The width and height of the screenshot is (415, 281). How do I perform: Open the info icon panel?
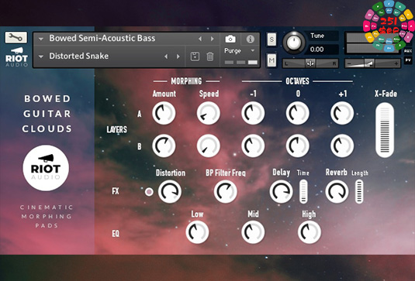[x=250, y=39]
